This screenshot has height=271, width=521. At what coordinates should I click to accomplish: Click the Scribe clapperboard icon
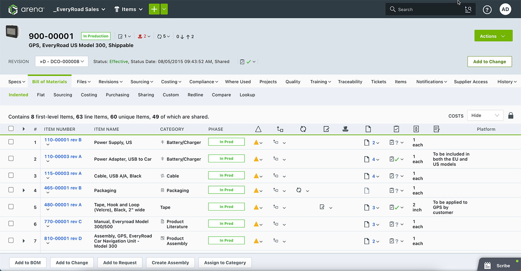(488, 265)
